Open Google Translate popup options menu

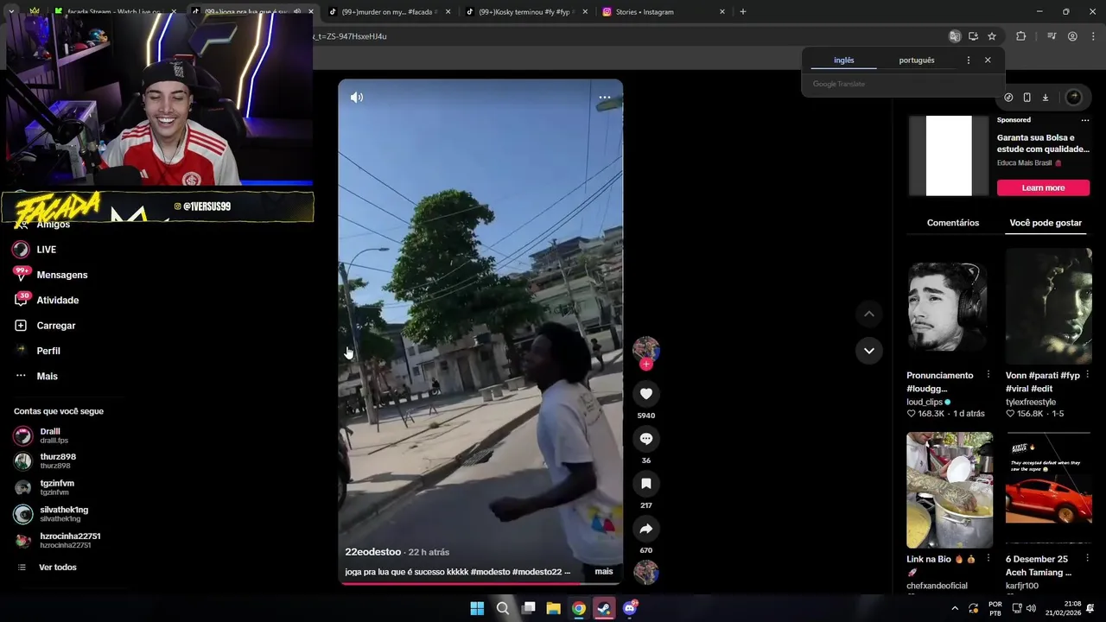tap(968, 60)
